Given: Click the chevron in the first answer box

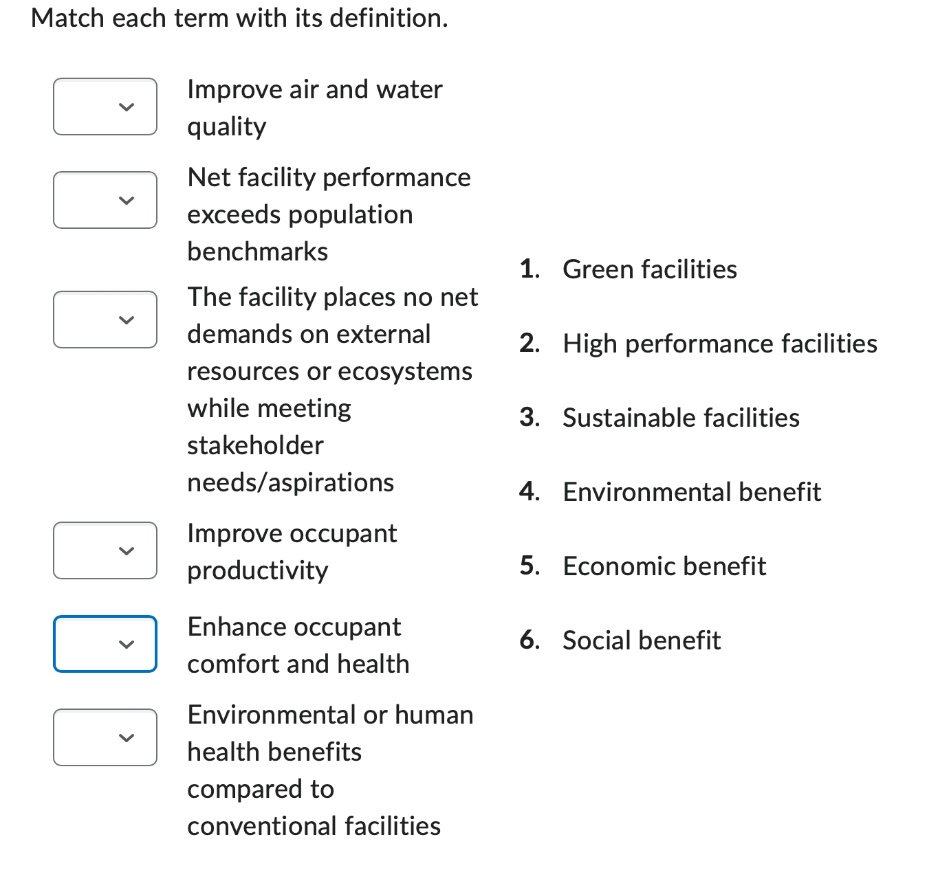Looking at the screenshot, I should click(126, 107).
